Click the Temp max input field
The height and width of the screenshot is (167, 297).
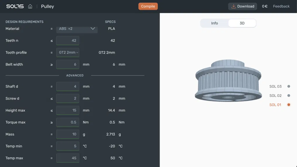(x=68, y=158)
